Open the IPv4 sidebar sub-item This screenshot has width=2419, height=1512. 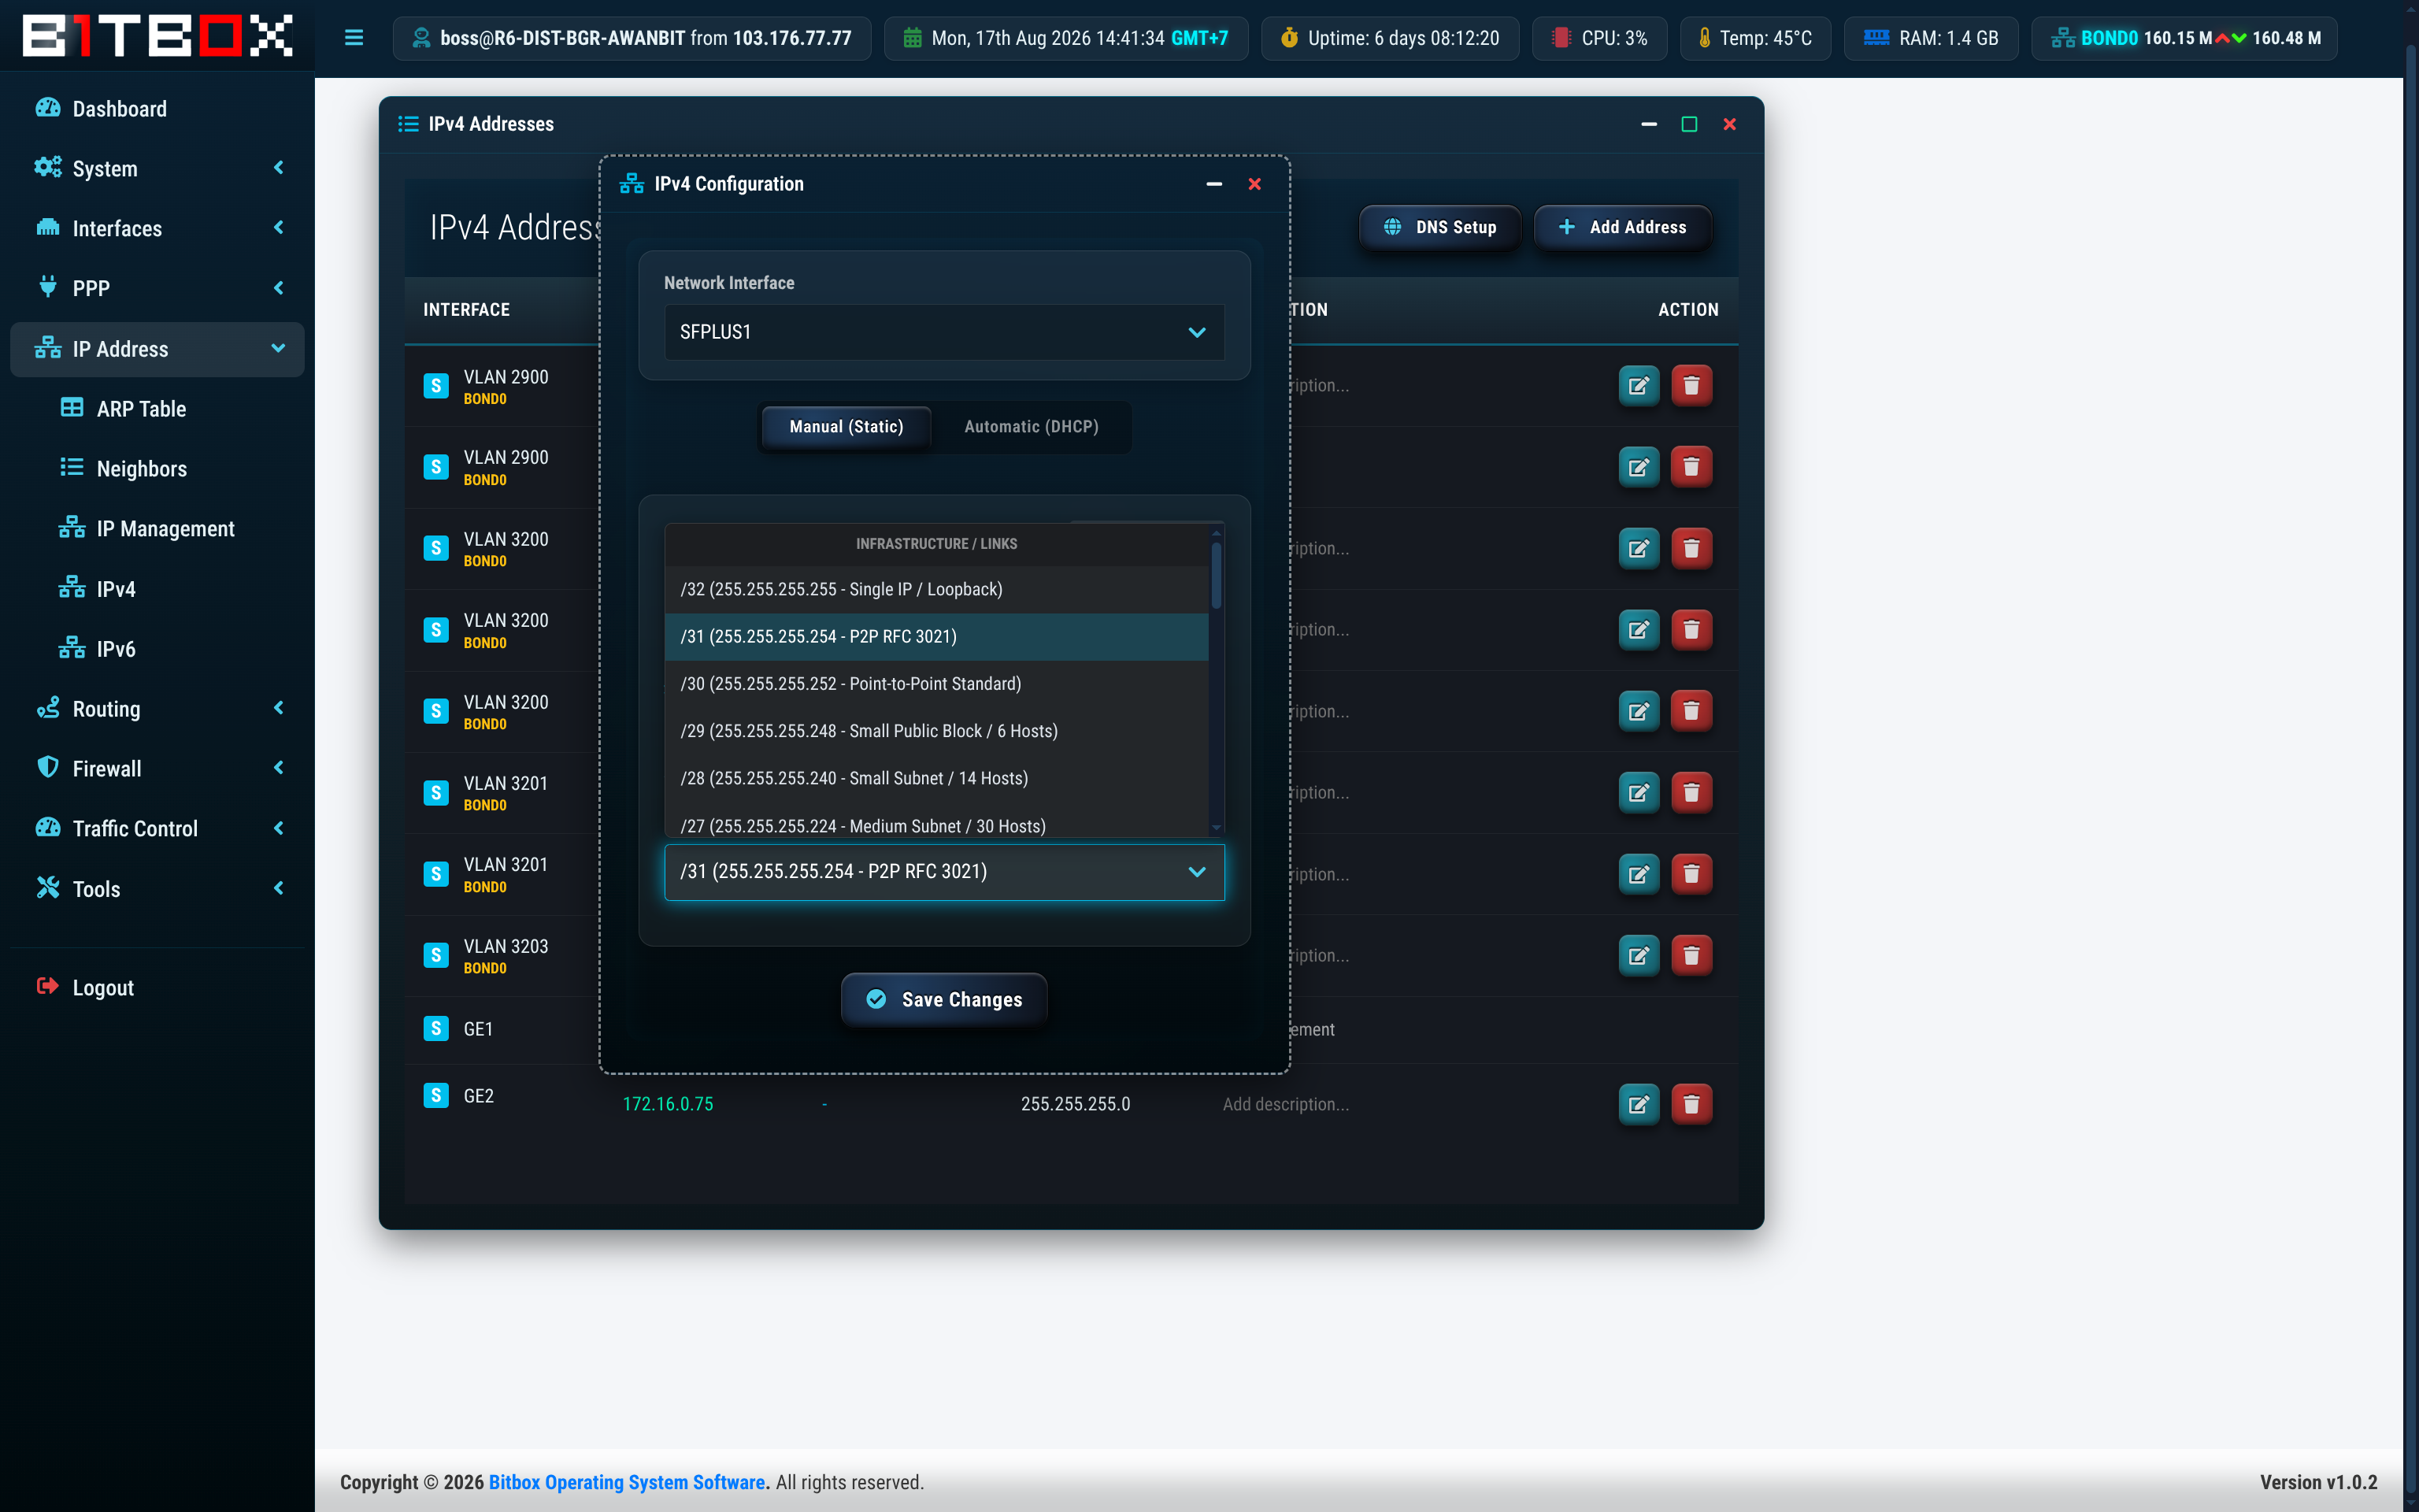pos(157,589)
